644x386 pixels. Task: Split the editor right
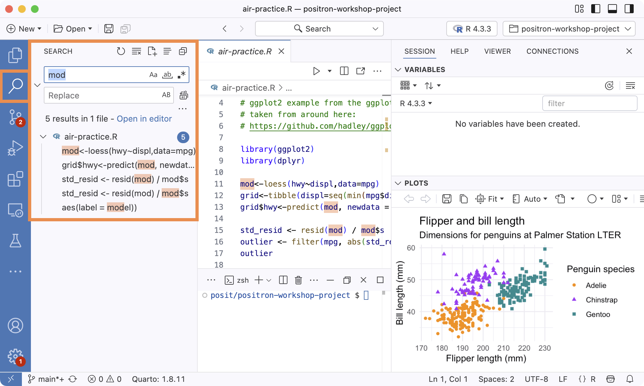coord(344,71)
